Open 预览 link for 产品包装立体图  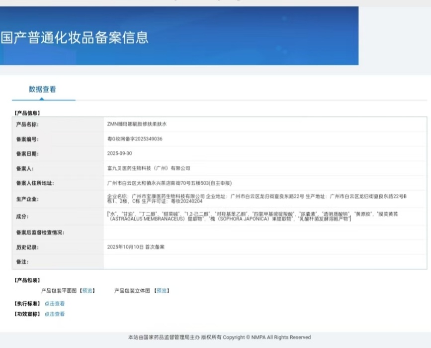[161, 291]
